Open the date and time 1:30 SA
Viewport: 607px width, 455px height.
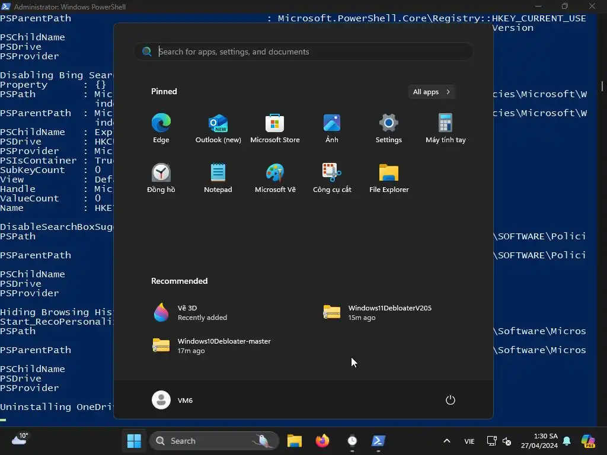point(539,441)
